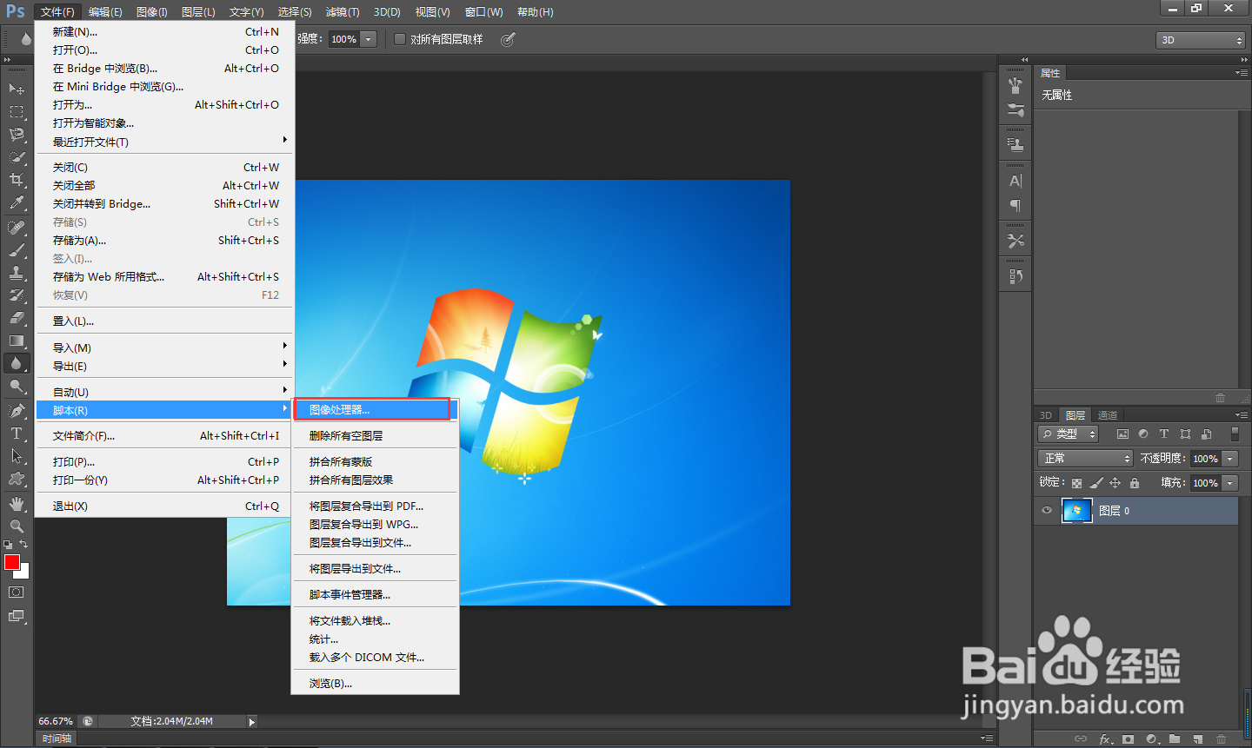
Task: Enable sample all layers checkbox
Action: 400,39
